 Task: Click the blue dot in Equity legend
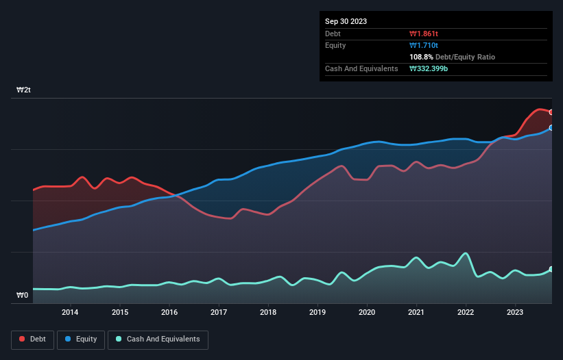(x=68, y=339)
